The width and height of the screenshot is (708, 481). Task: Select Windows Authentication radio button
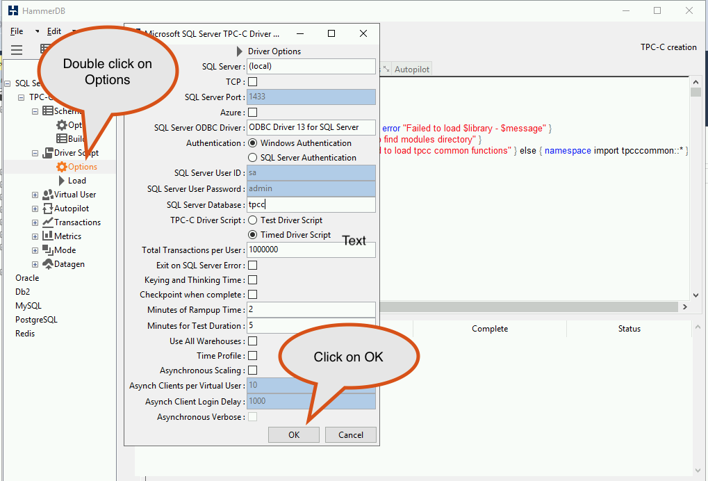253,143
